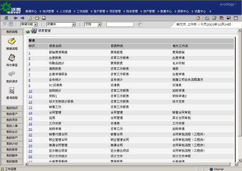
Task: Click the 我的请求 chat icon
Action: tap(12, 74)
